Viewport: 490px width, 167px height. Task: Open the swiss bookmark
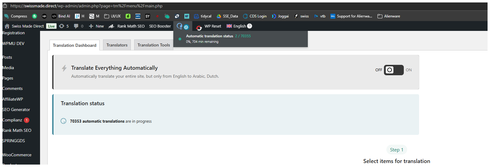click(301, 16)
